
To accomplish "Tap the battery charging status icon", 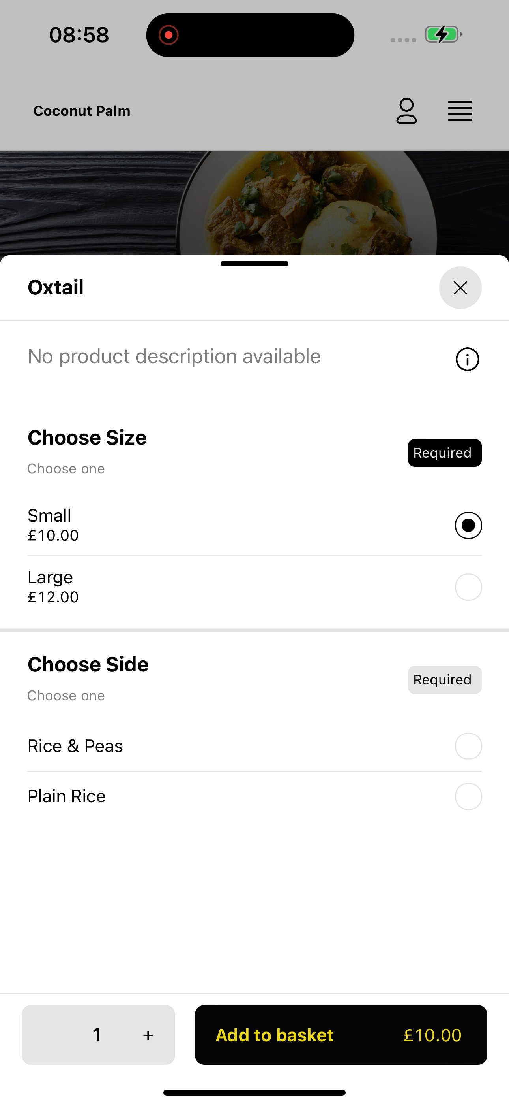I will (x=443, y=34).
